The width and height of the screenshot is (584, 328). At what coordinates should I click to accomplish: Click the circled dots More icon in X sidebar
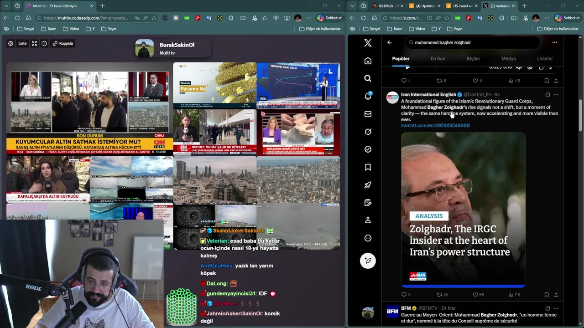tap(368, 238)
